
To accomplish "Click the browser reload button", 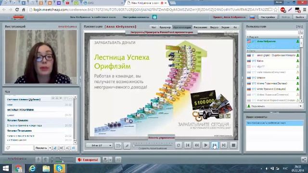I will click(x=17, y=10).
